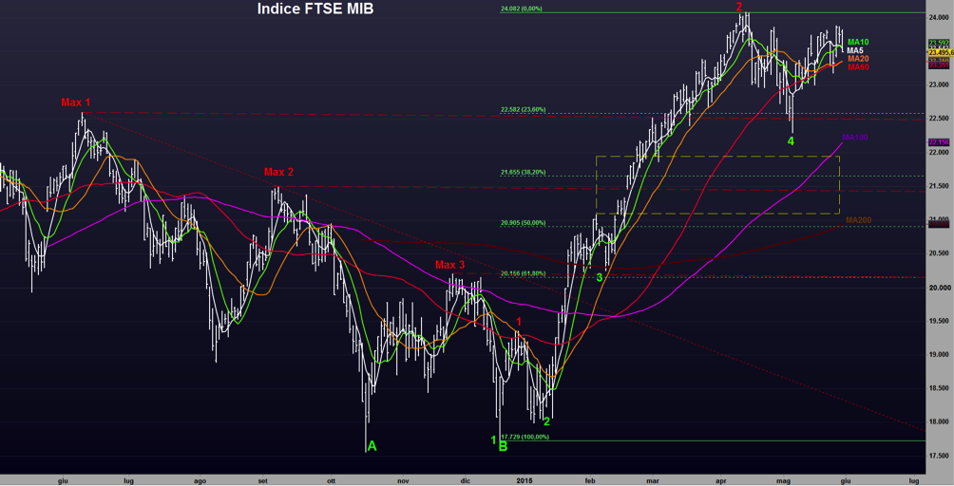
Task: Click the 18.500 price axis value
Action: pyautogui.click(x=938, y=388)
